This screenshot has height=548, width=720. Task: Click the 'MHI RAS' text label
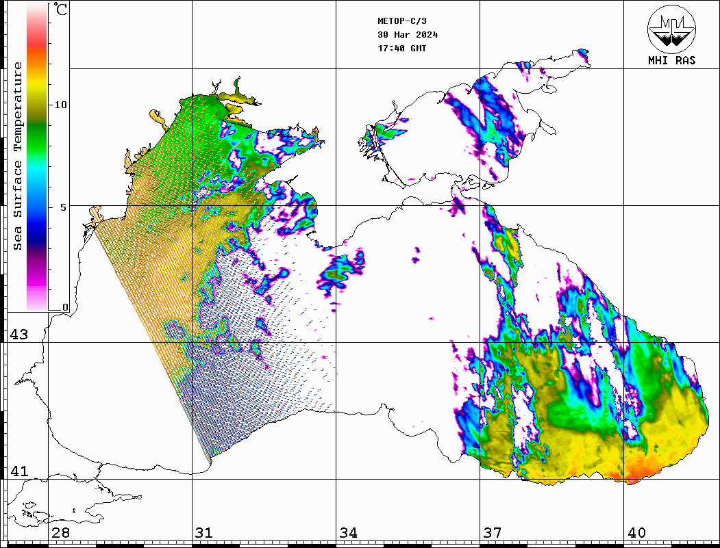(x=671, y=60)
